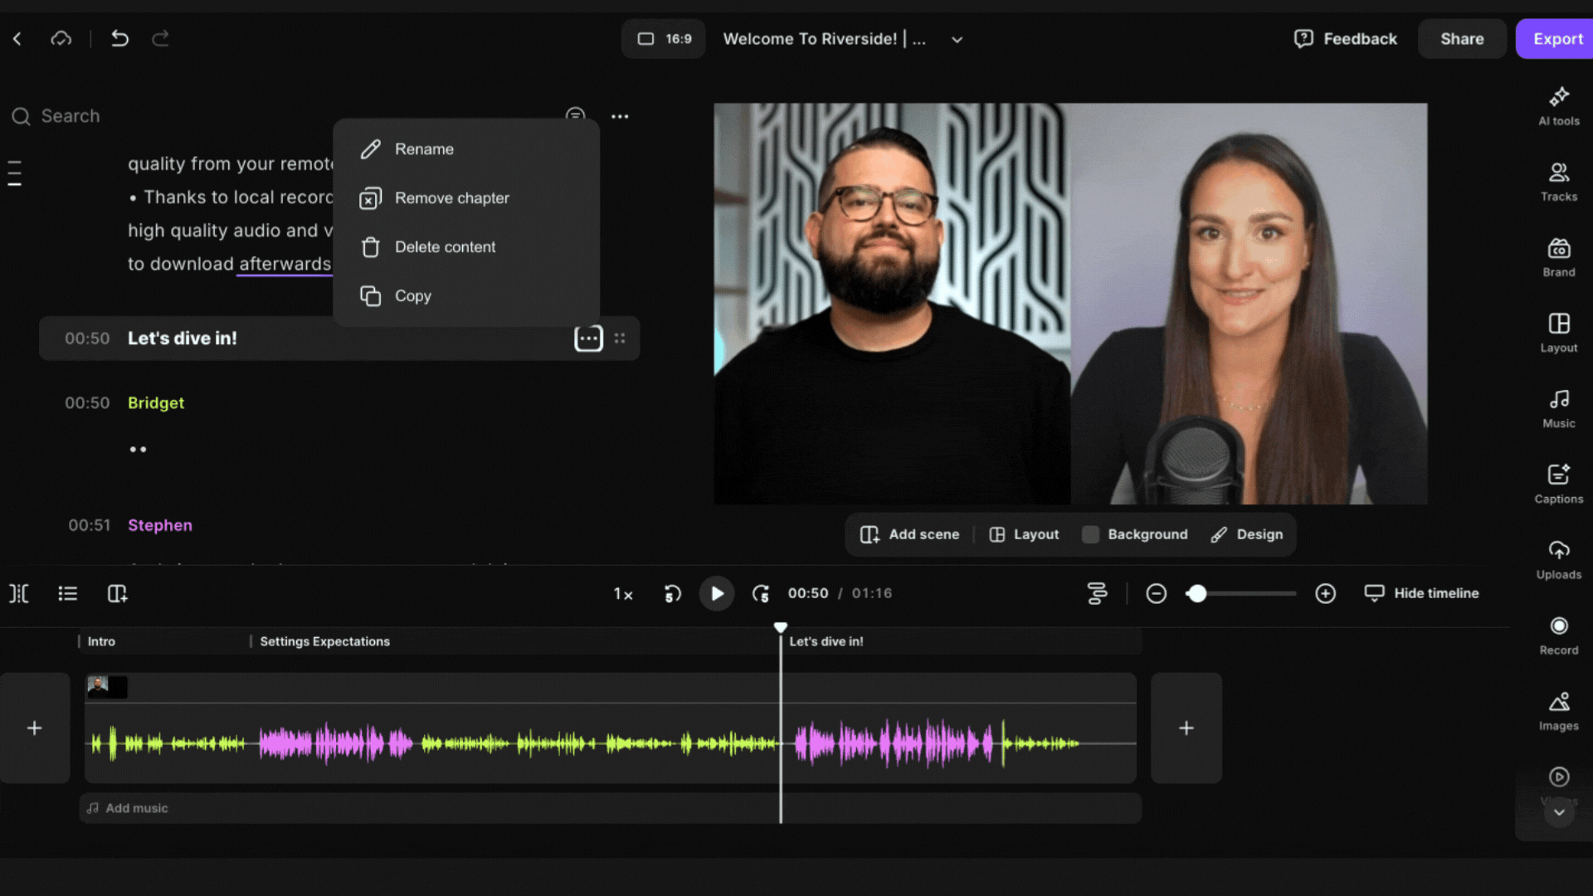1593x896 pixels.
Task: Click the undo arrow icon
Action: (119, 38)
